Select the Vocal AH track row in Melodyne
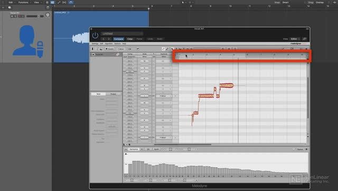The image size is (338, 191). coord(106,54)
